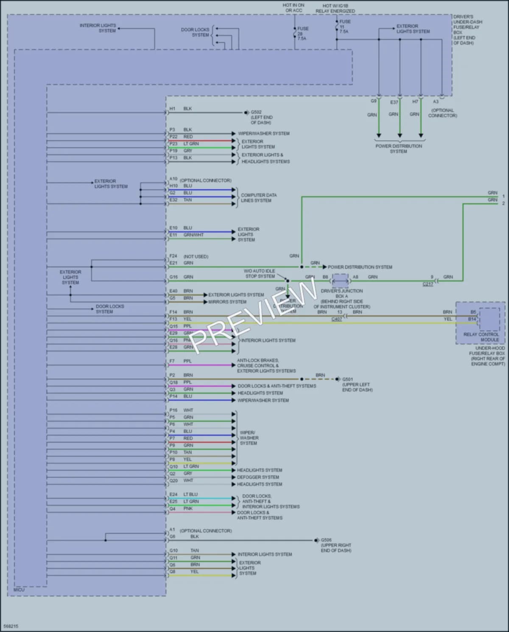
Task: Select the C407 connector label
Action: 337,319
